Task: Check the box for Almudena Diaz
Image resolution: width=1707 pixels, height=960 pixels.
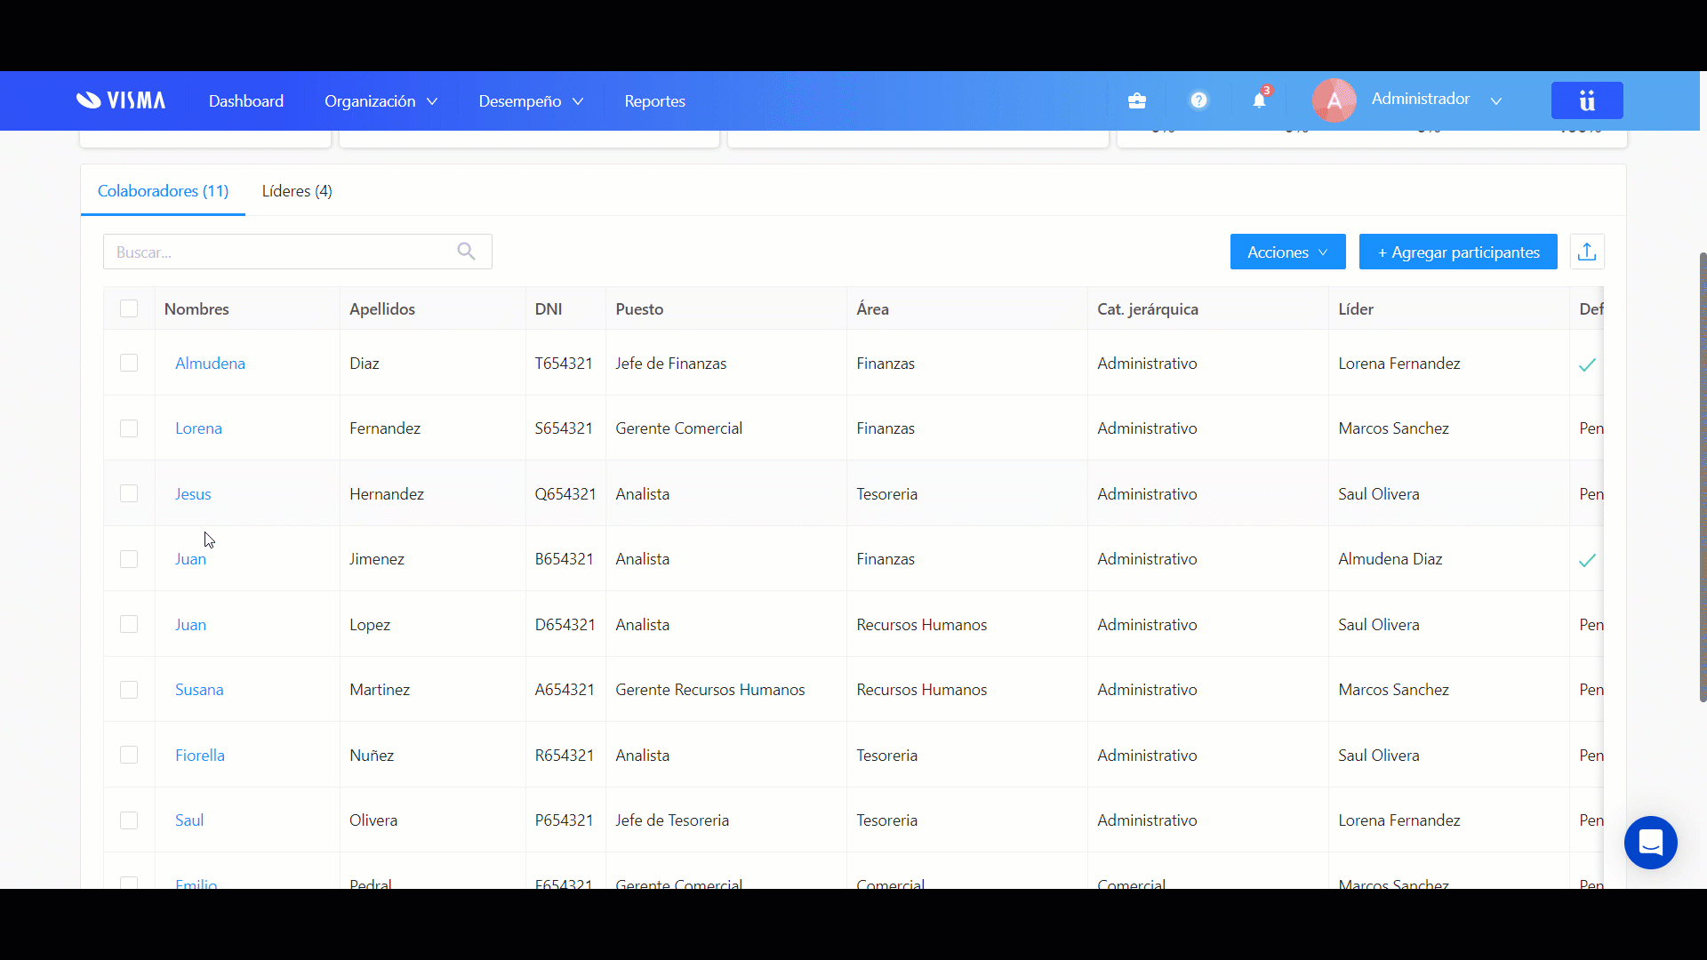Action: (129, 363)
